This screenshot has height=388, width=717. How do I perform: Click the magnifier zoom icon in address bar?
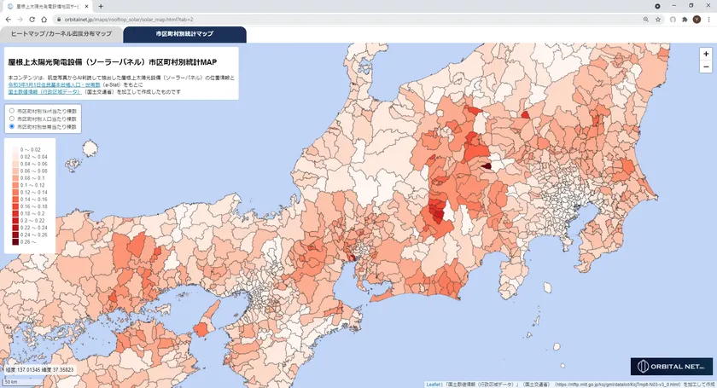644,19
